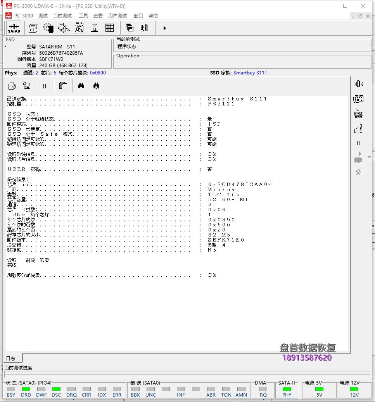
Task: Open the PC-3000 menu
Action: click(x=23, y=16)
